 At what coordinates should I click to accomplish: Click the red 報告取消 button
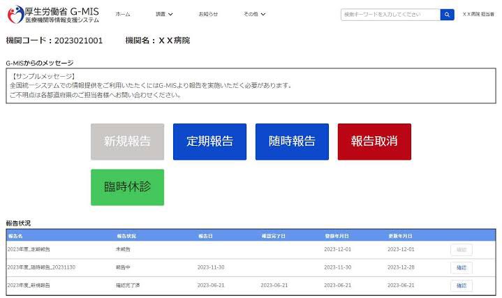coord(374,142)
